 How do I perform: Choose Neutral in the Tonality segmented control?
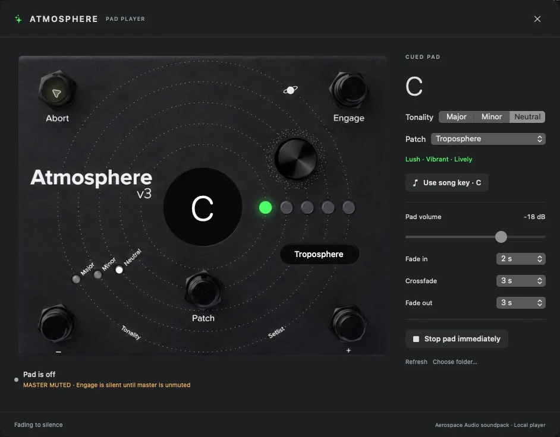pyautogui.click(x=527, y=117)
